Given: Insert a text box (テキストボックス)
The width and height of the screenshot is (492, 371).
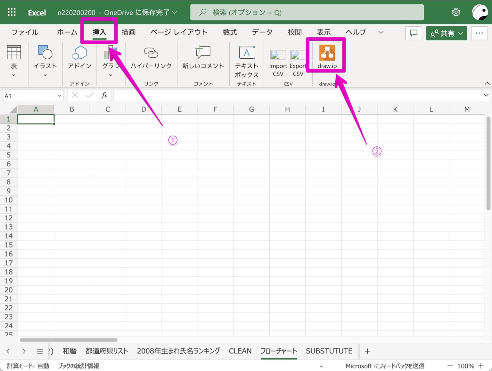Looking at the screenshot, I should coord(246,53).
